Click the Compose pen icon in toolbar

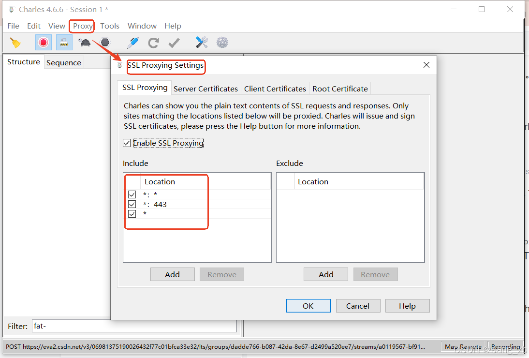click(132, 43)
